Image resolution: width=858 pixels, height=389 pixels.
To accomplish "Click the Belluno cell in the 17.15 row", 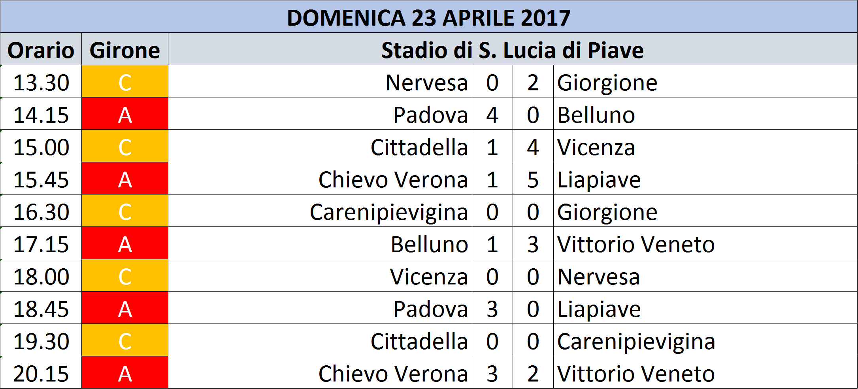I will pyautogui.click(x=320, y=243).
